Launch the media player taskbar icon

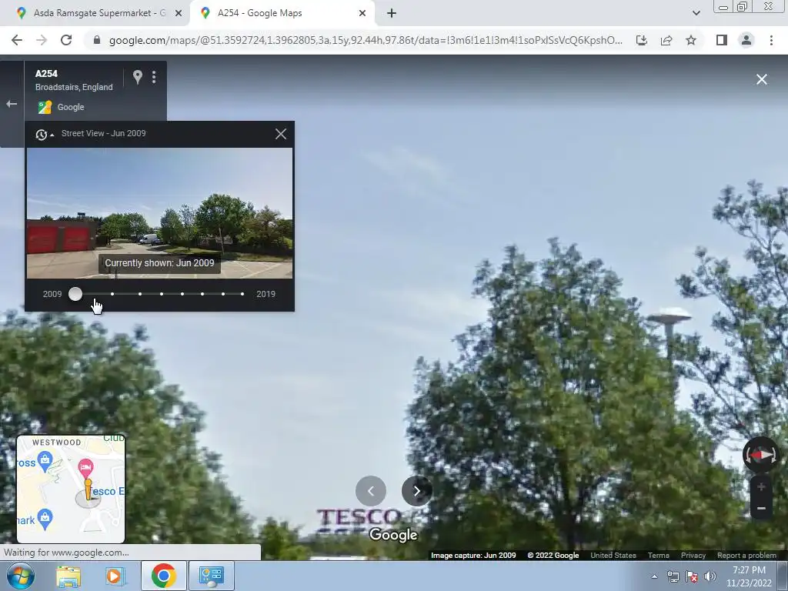coord(114,576)
